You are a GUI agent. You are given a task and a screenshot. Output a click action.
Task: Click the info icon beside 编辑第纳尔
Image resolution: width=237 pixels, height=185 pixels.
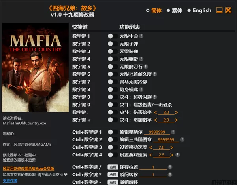(173, 132)
